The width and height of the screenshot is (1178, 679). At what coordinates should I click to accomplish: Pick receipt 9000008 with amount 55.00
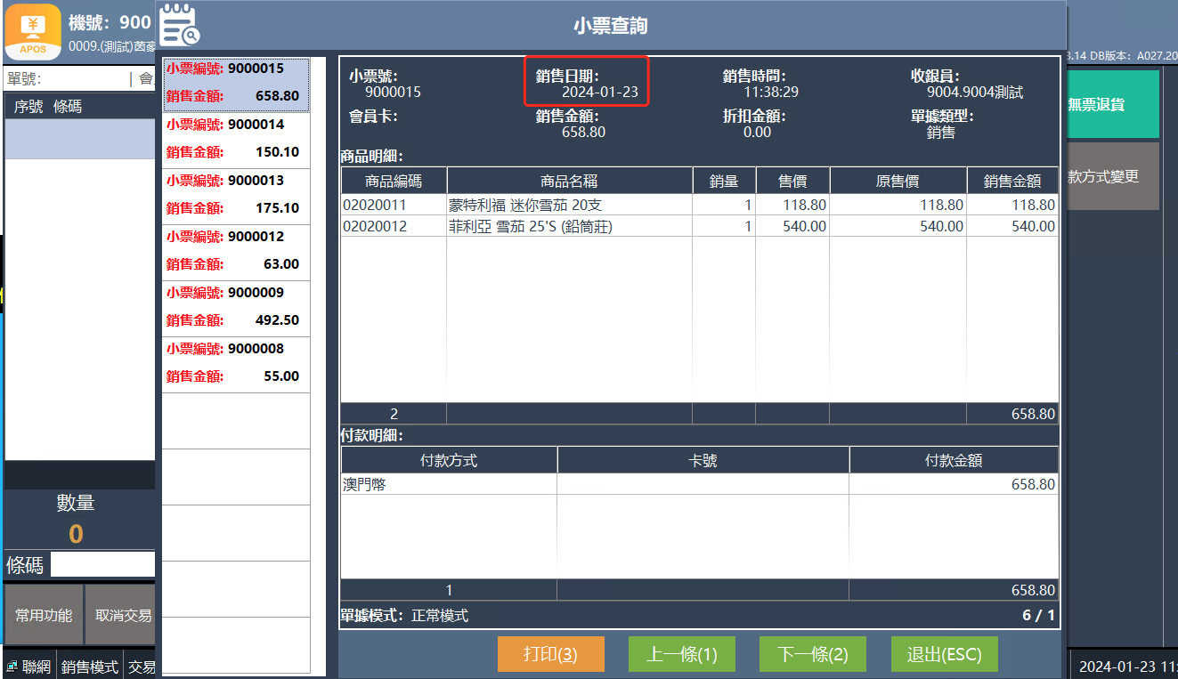tap(236, 364)
